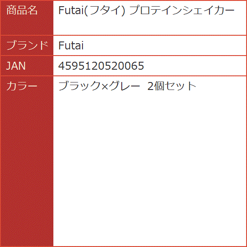Click the グレー word in color row
Viewport: 247px width, 247px height.
click(124, 86)
